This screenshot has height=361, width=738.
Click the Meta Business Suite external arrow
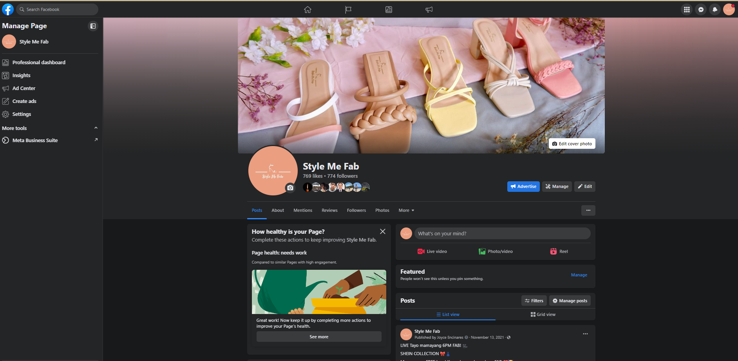pos(96,140)
